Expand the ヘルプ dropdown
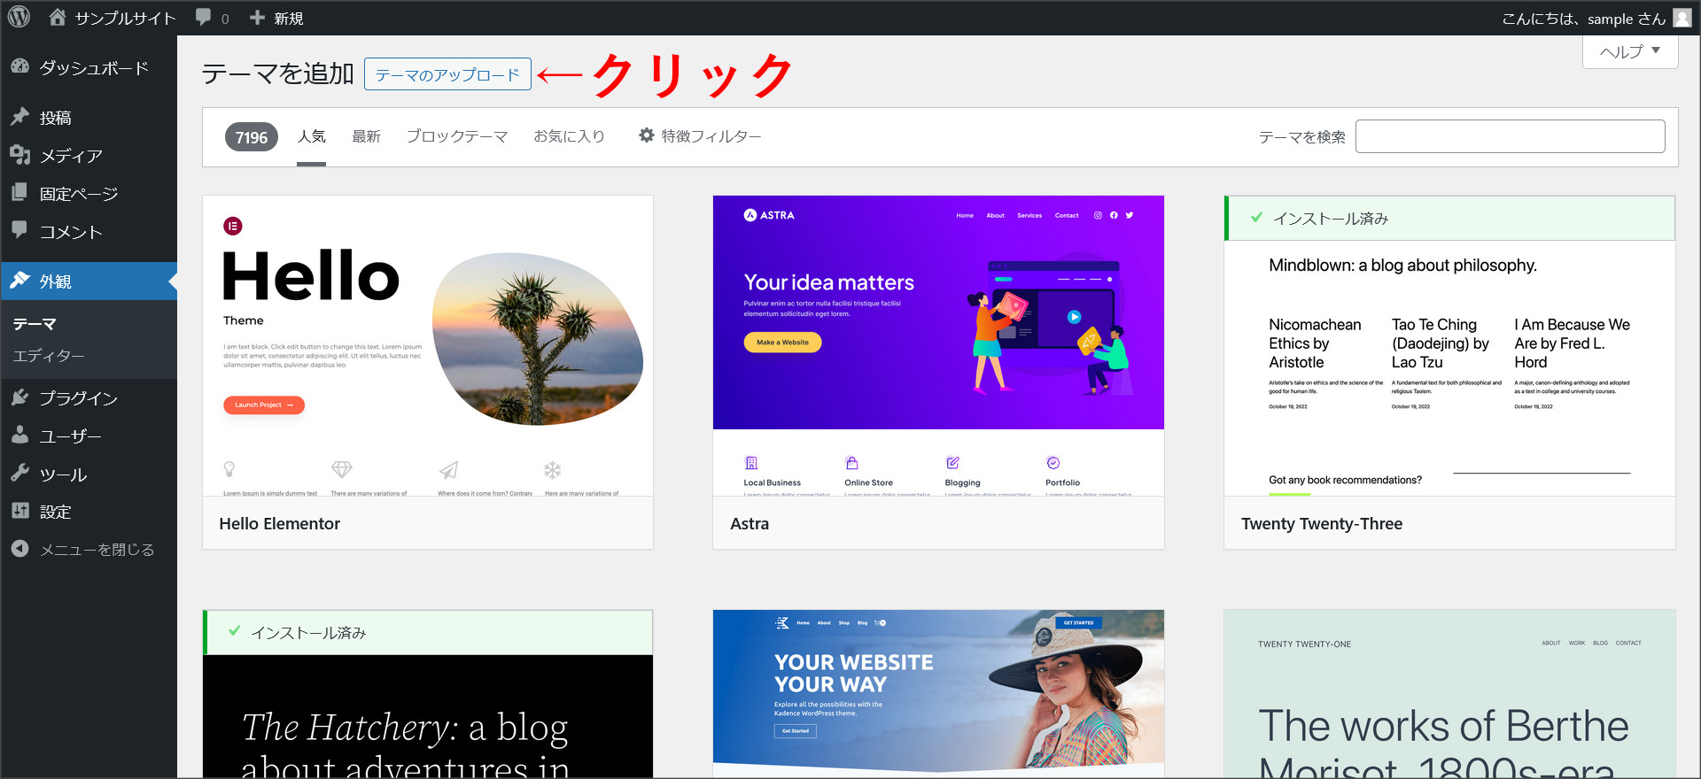Viewport: 1701px width, 779px height. coord(1629,52)
